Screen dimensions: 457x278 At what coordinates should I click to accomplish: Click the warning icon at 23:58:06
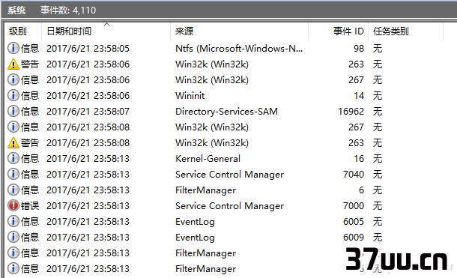[x=13, y=64]
